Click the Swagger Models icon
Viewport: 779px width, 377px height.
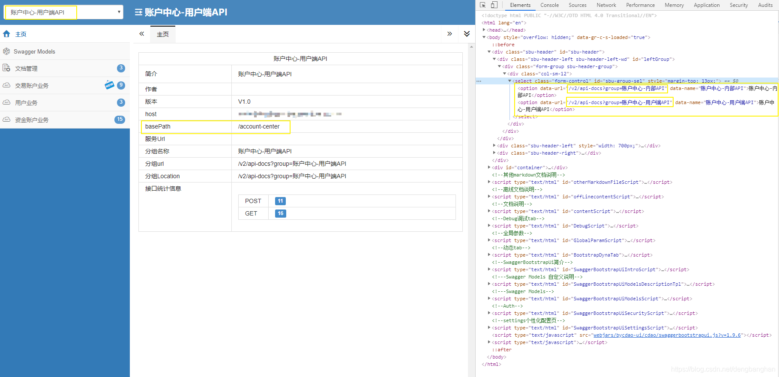point(6,51)
